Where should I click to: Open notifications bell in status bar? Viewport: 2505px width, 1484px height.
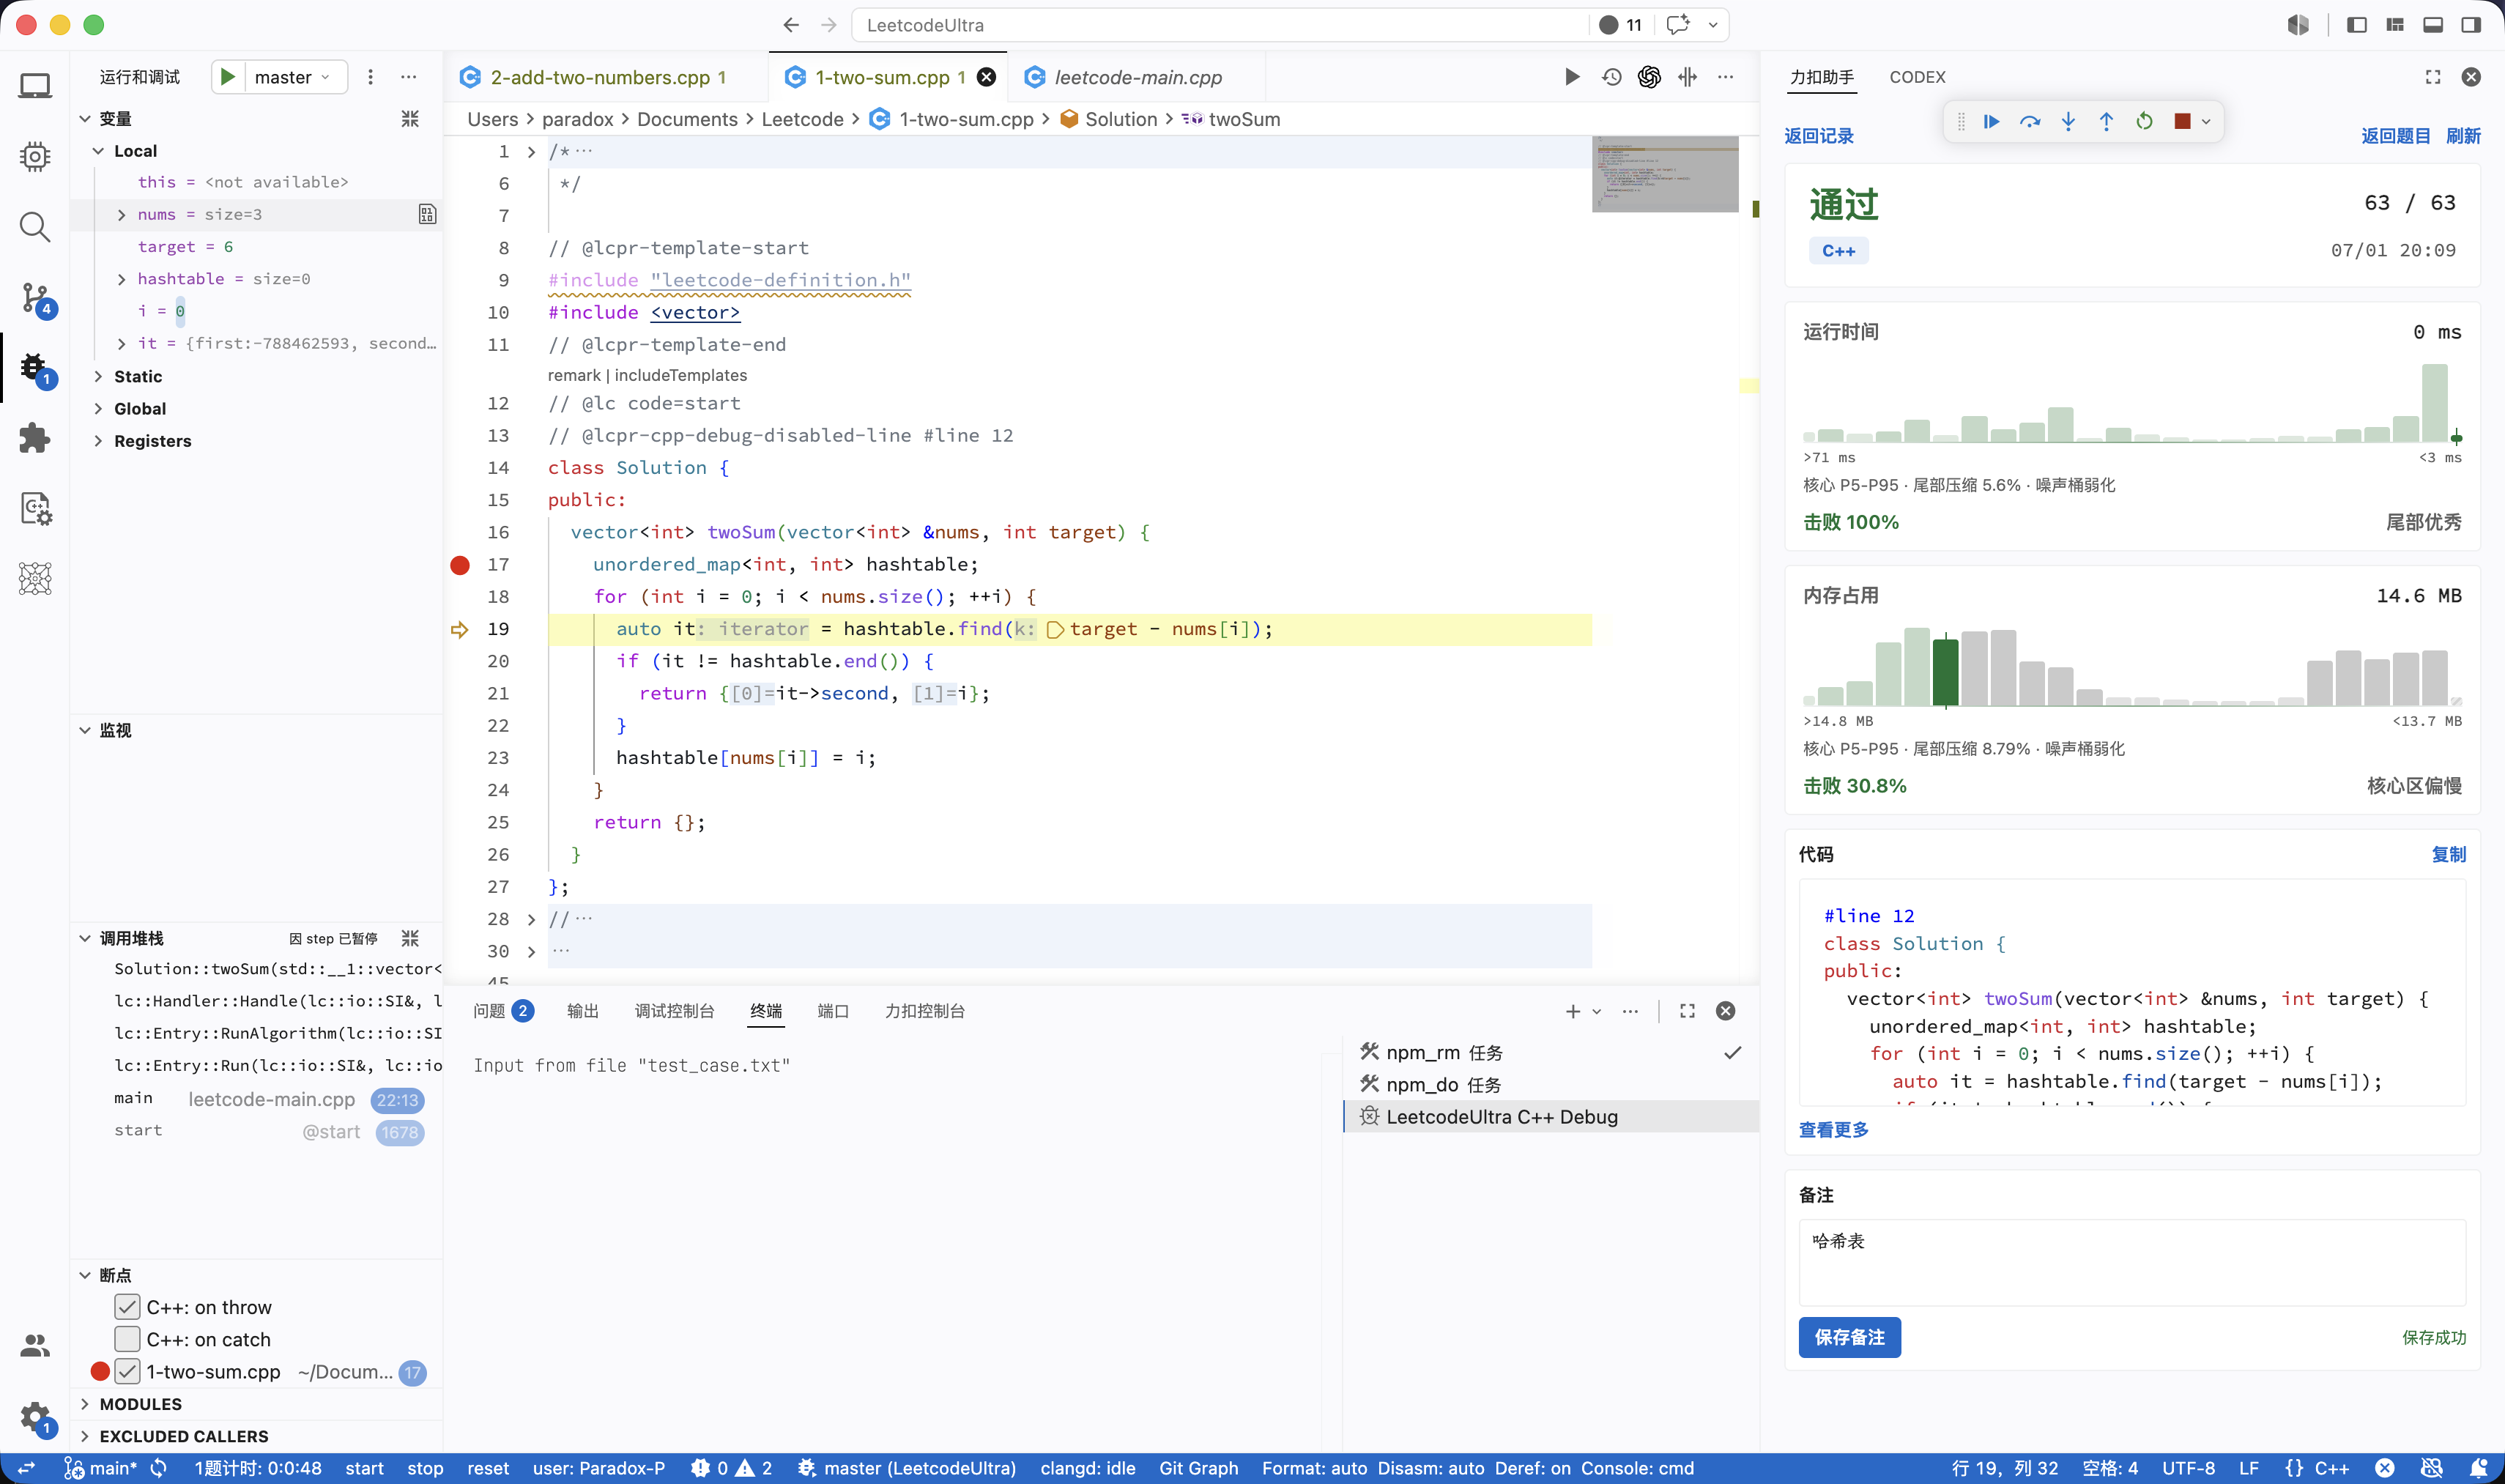pos(2479,1468)
